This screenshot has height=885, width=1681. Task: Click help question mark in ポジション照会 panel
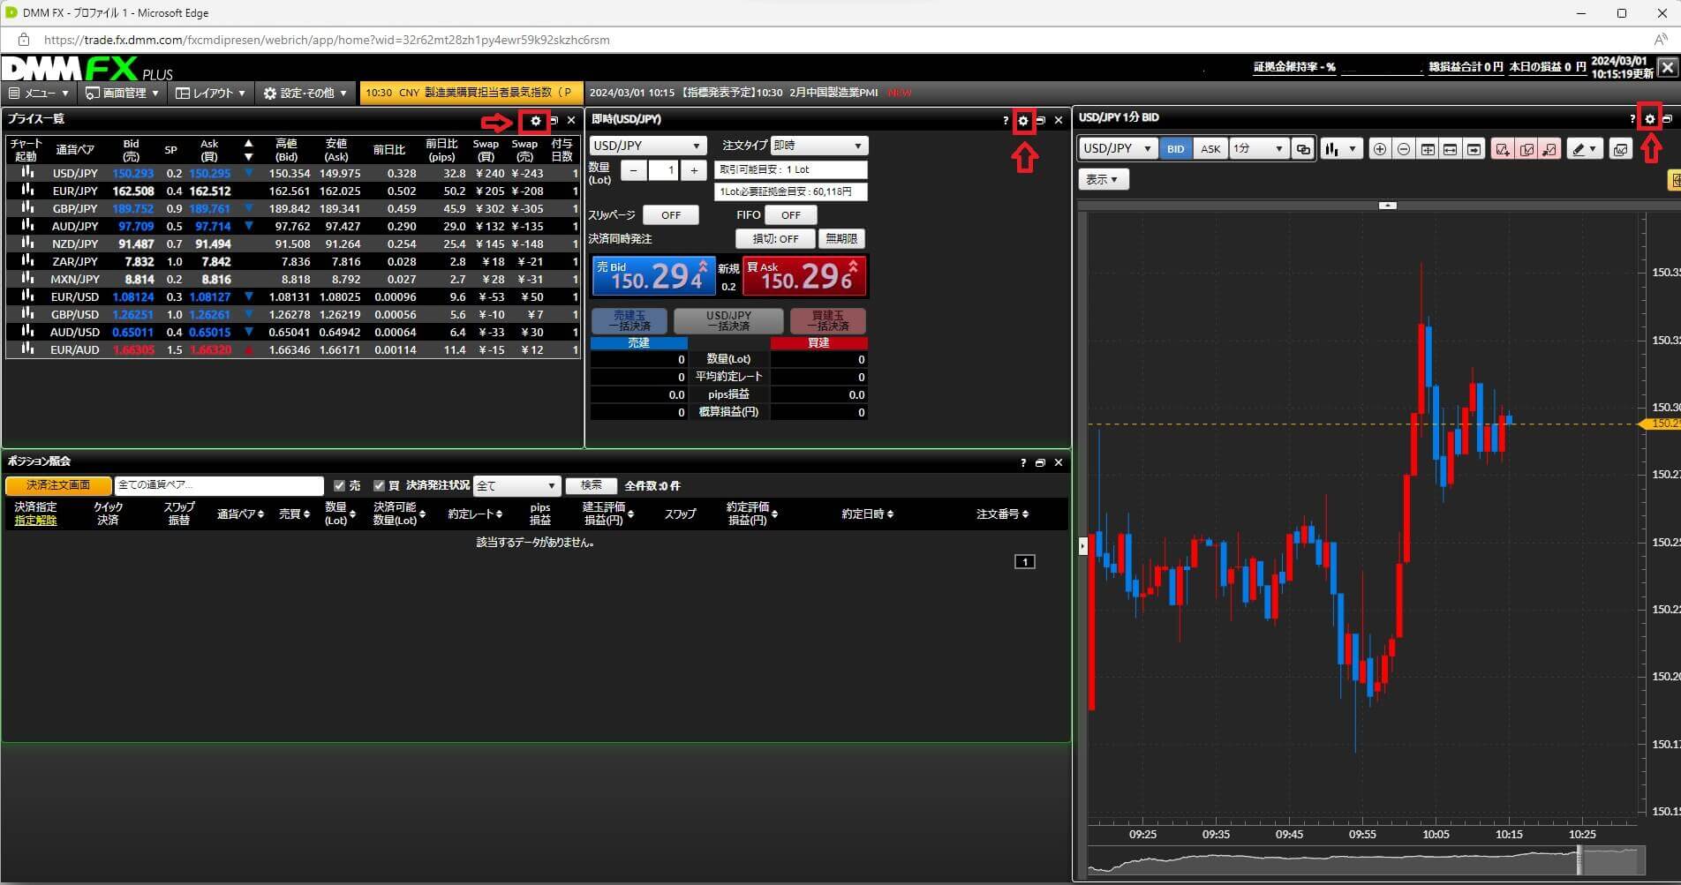[1023, 462]
